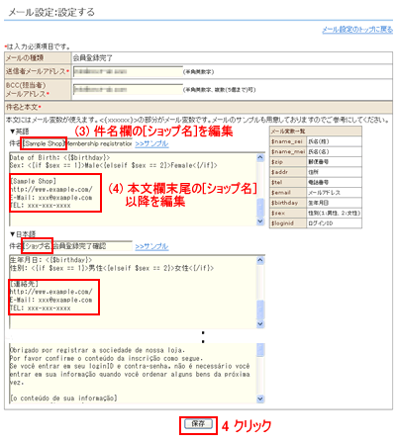396x443 pixels.
Task: Click inside the Japanese body textarea
Action: (133, 292)
